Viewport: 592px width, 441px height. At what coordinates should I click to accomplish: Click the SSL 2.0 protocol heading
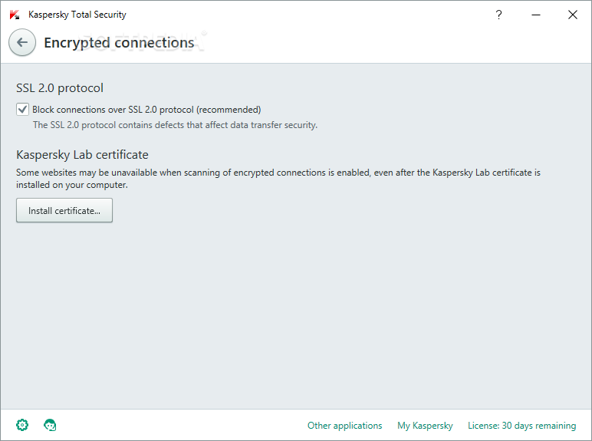(60, 88)
